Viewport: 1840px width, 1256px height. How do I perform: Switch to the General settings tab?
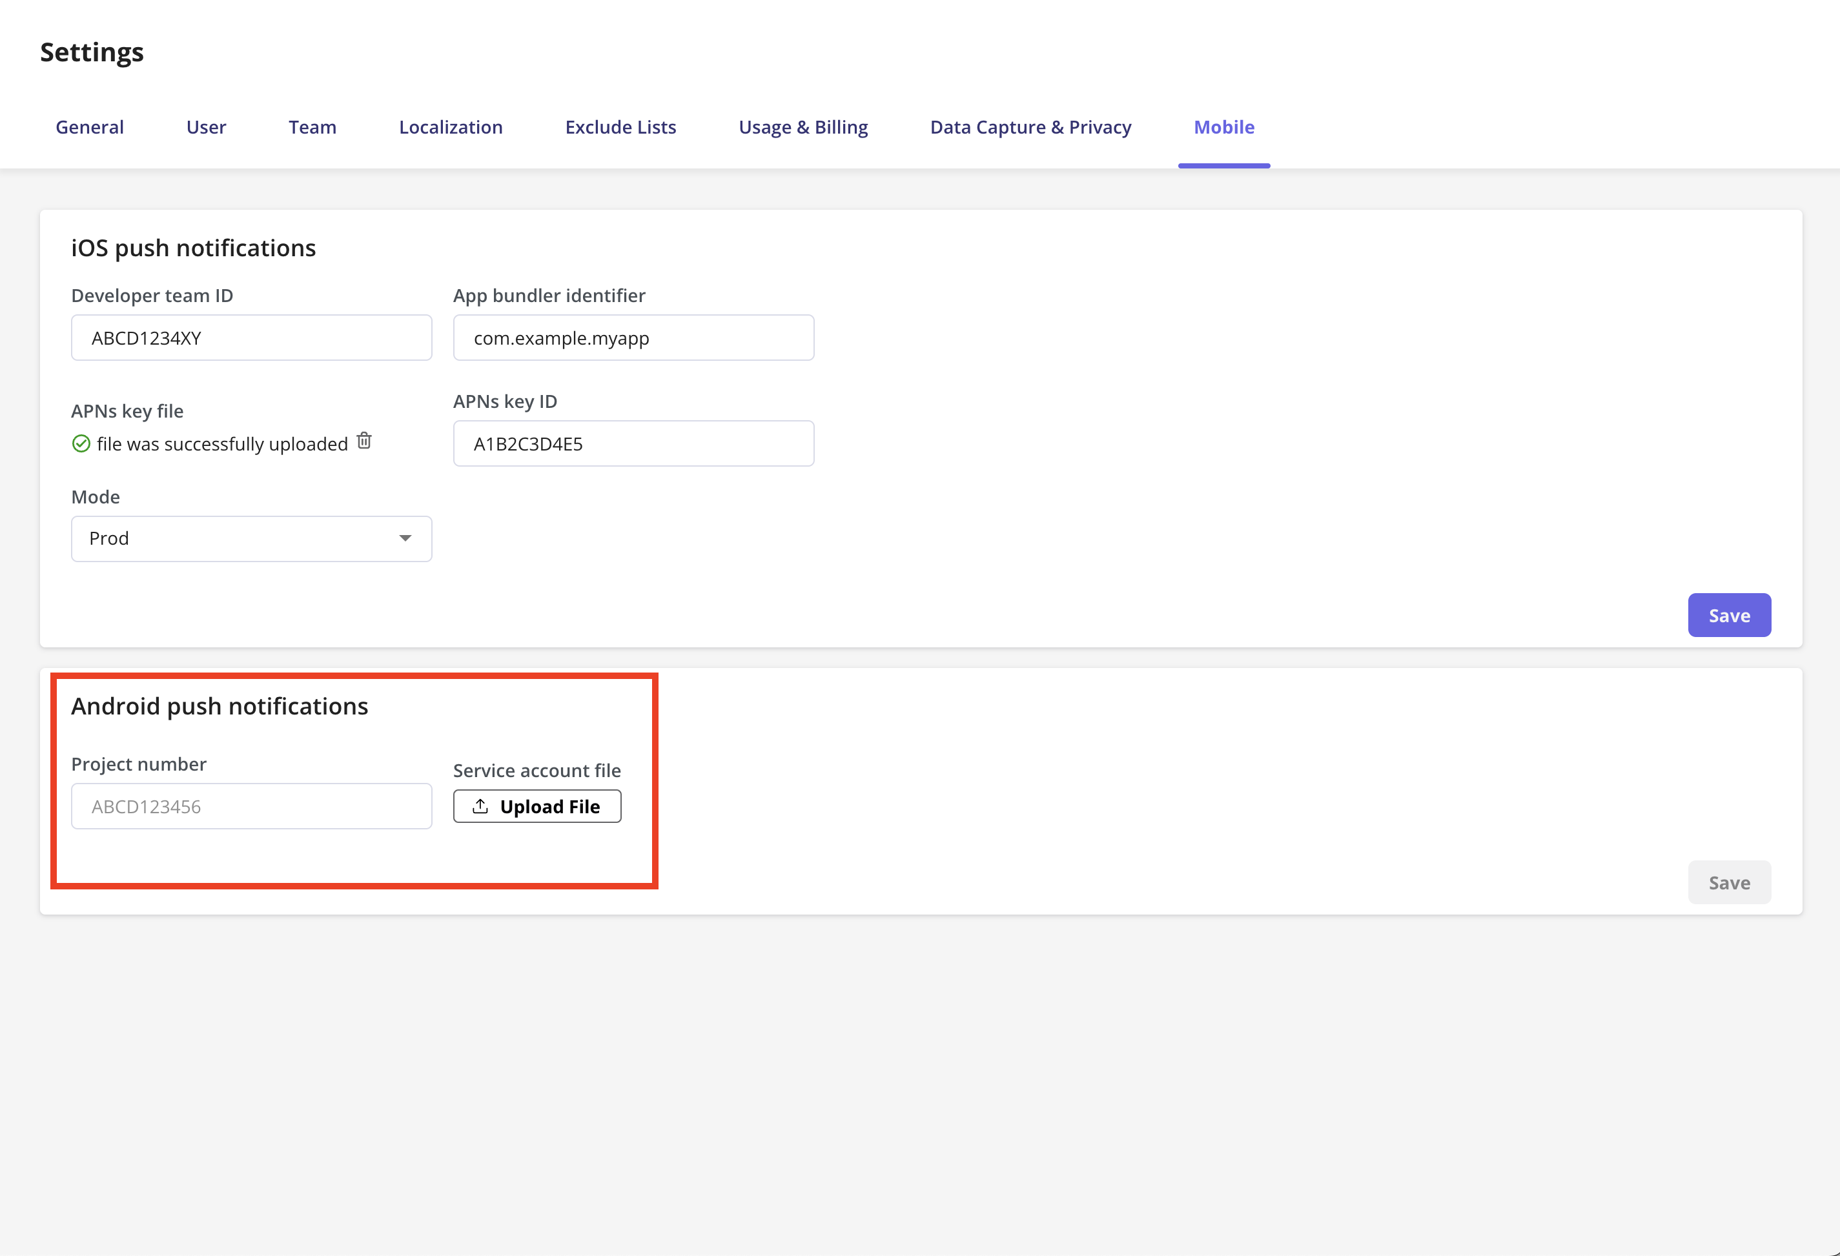pos(88,127)
